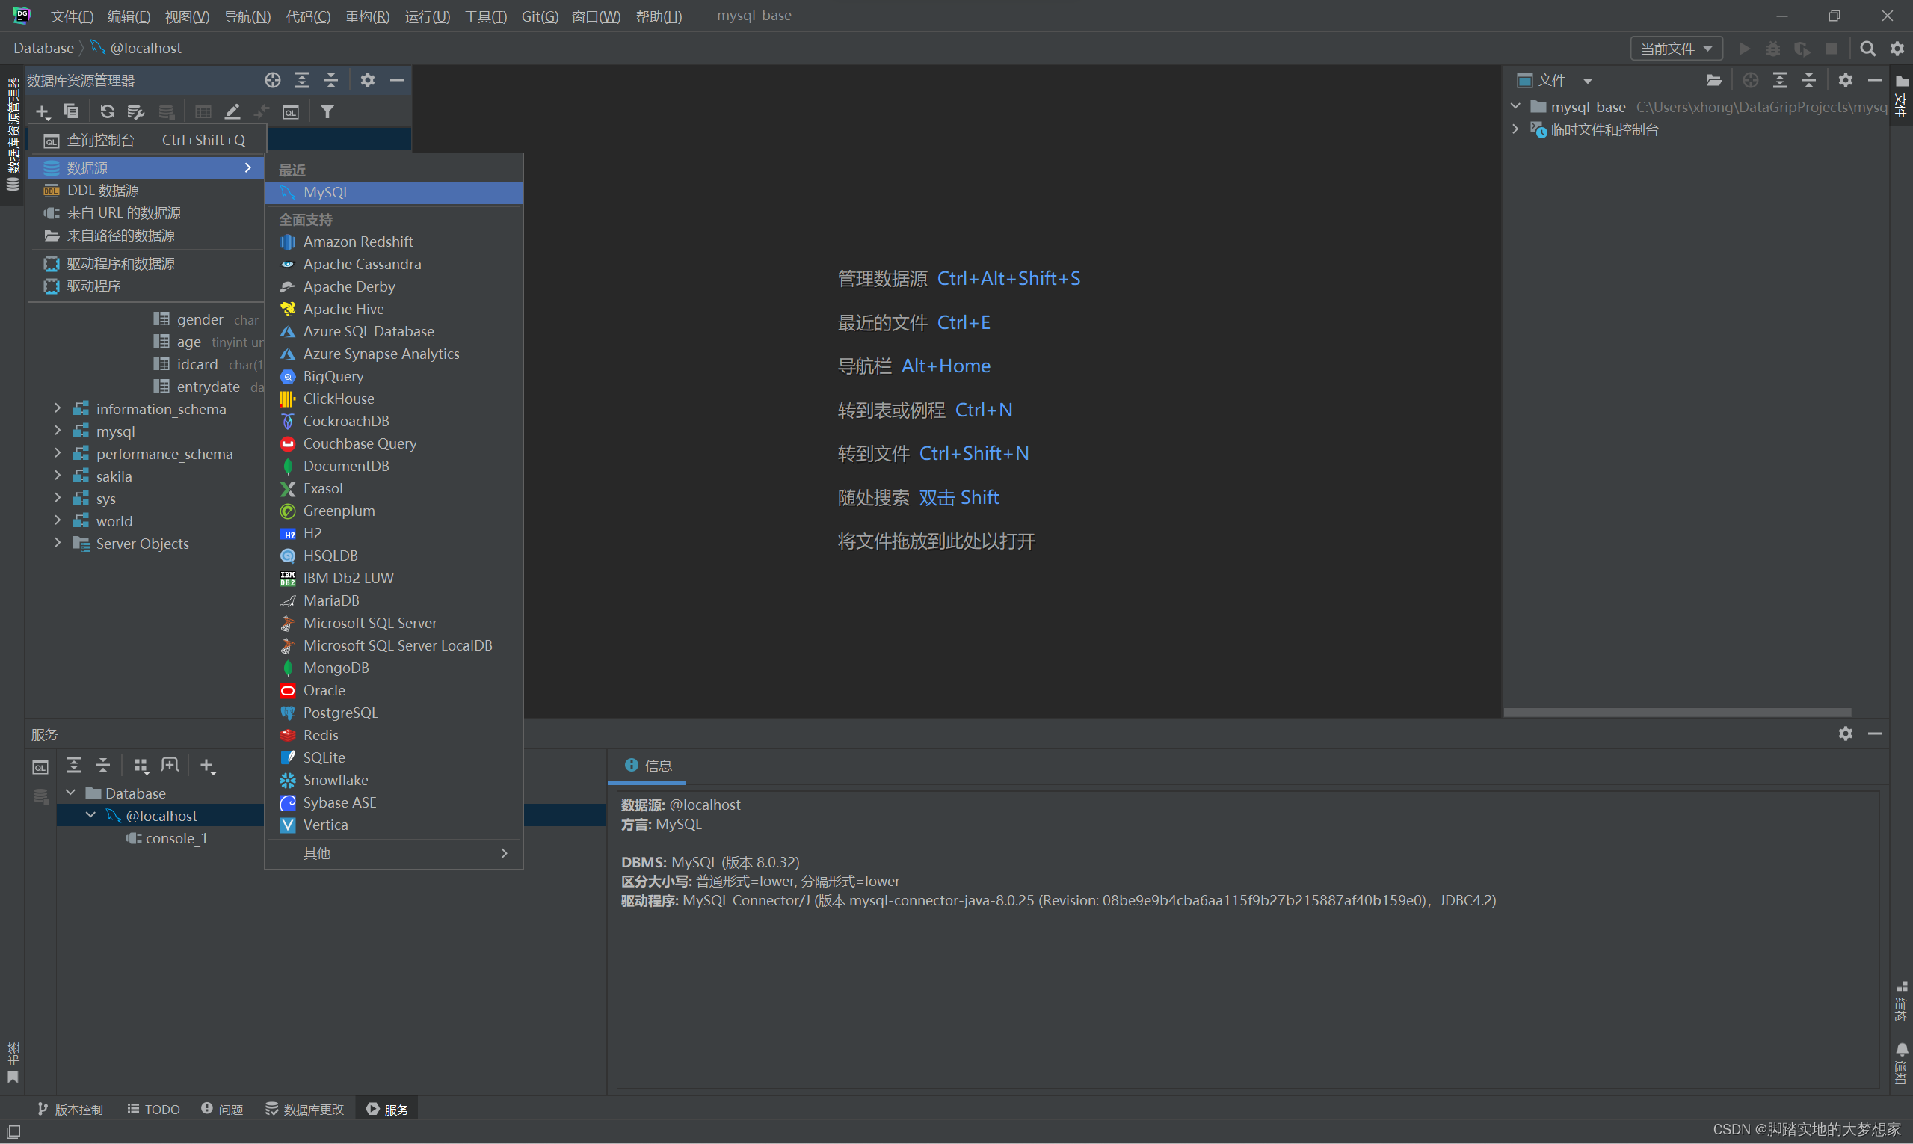Screen dimensions: 1913x1144
Task: Click the duplicate data source icon
Action: 71,111
